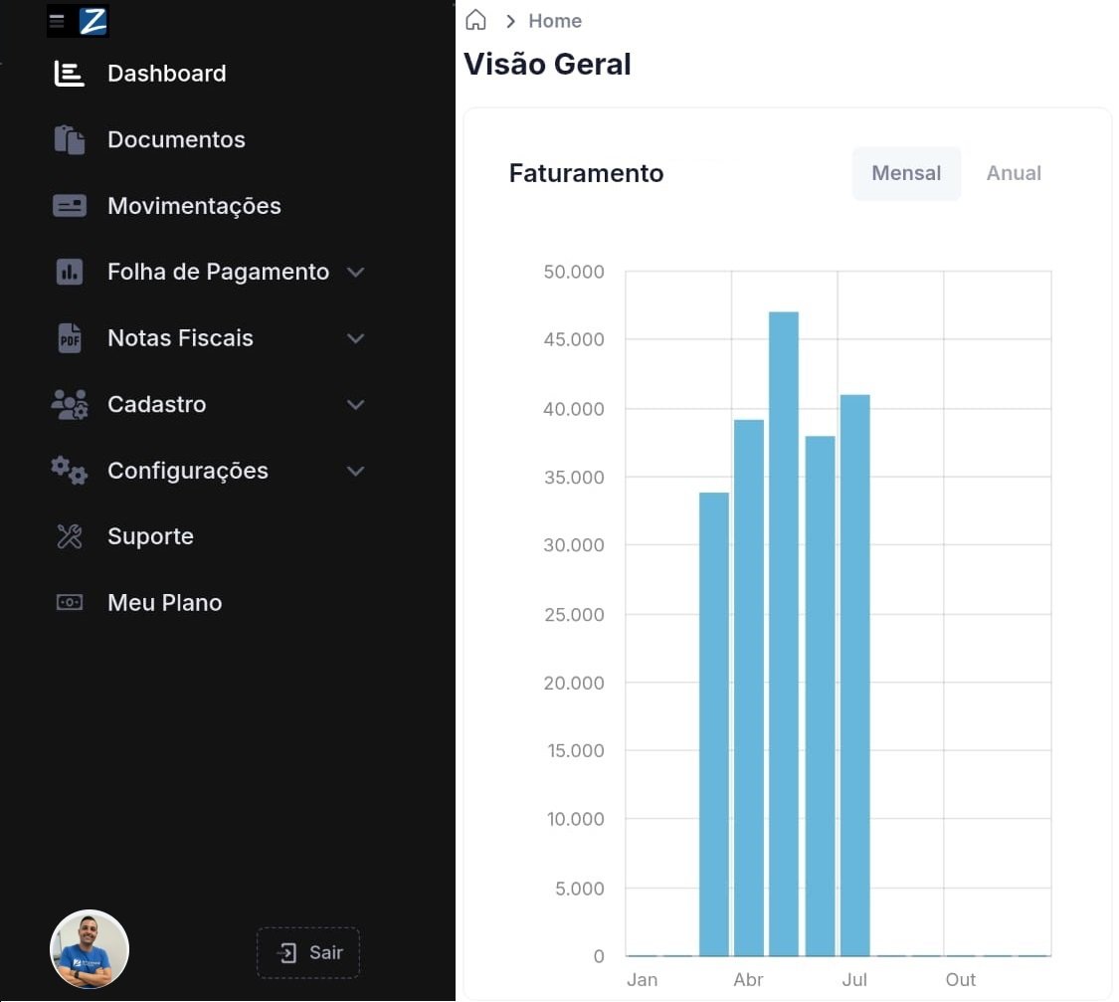
Task: Open the Documentos menu item
Action: pos(176,139)
